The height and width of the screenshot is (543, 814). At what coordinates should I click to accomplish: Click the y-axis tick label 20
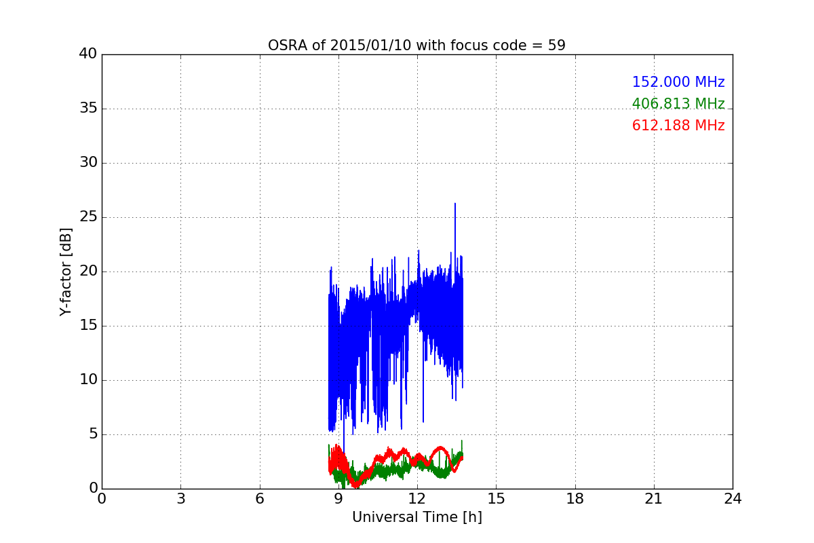(x=88, y=271)
